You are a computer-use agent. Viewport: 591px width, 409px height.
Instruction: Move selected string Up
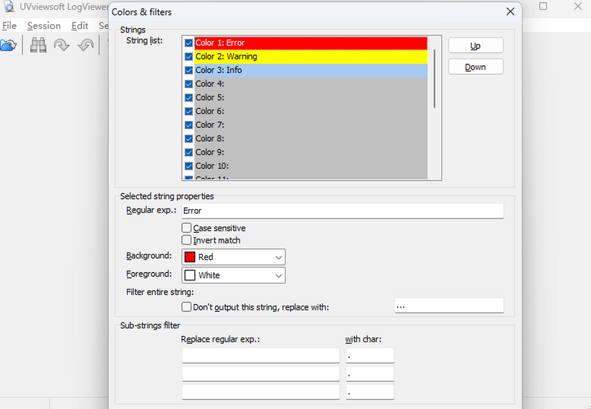click(476, 45)
